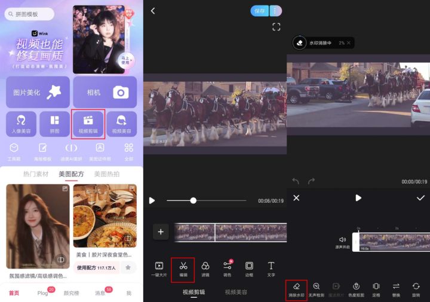
Task: Toggle the 原声开启 original sound speaker
Action: 342,243
